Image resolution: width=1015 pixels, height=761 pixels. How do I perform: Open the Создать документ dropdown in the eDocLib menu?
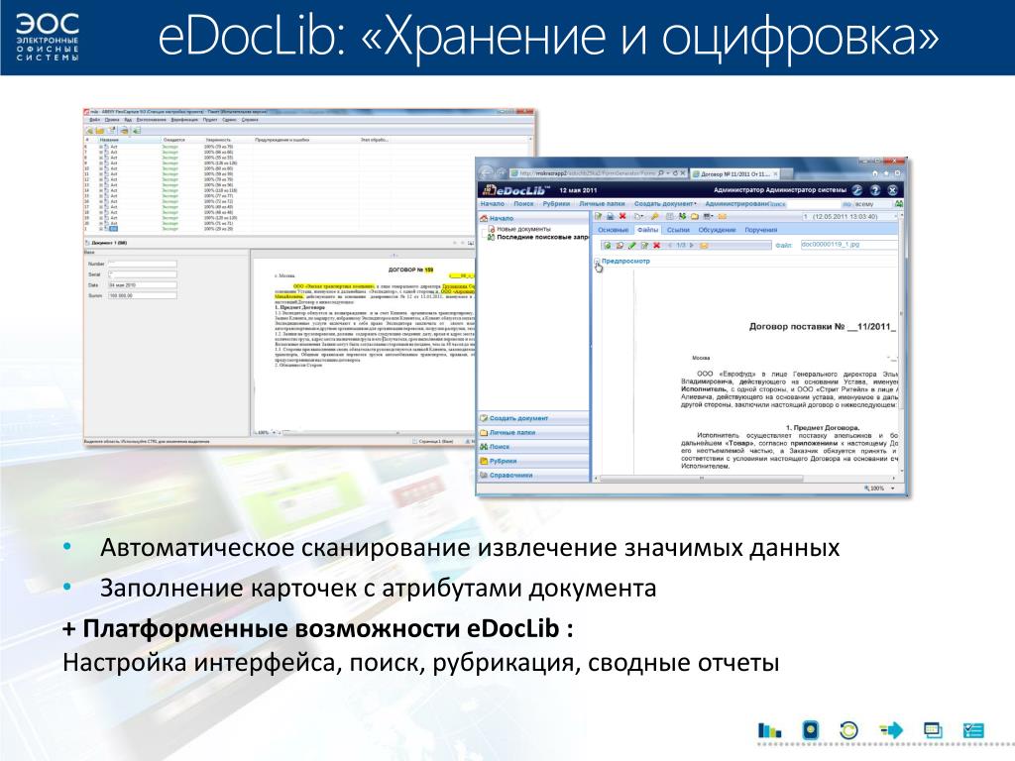(x=665, y=204)
